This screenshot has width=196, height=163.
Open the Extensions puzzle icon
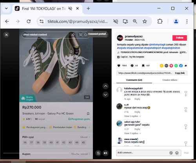point(160,21)
